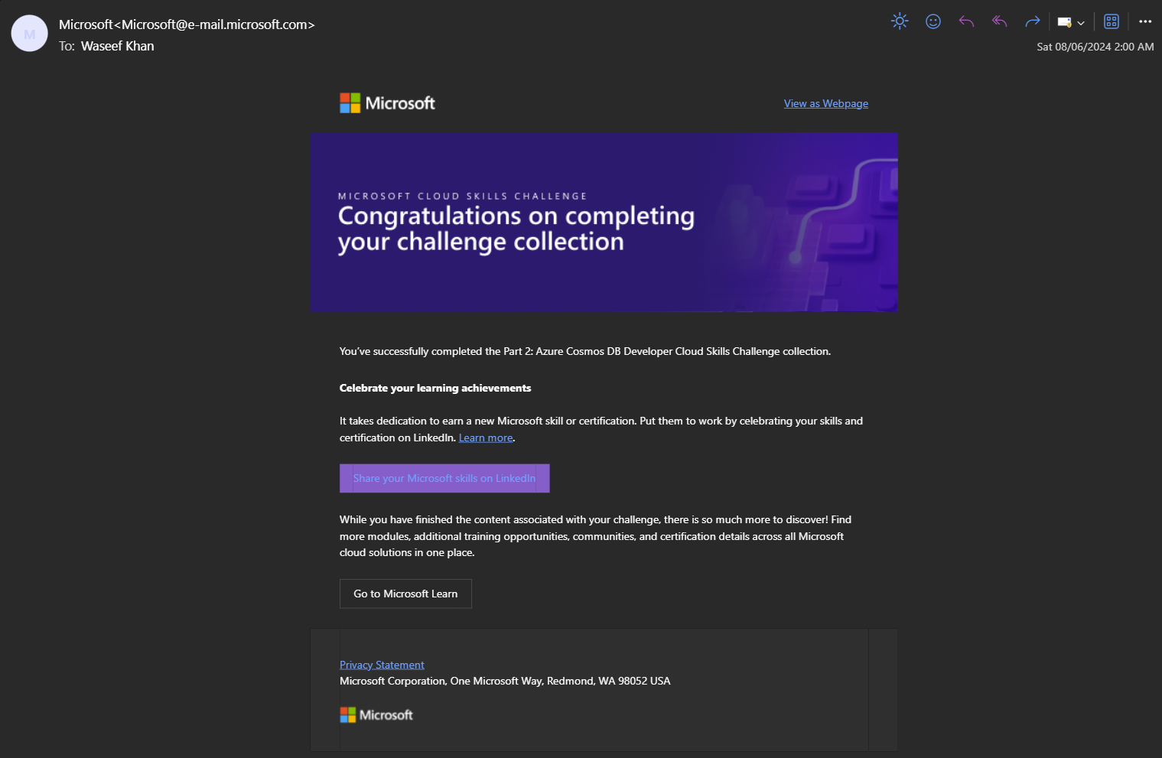Click the Reply All double-arrow icon

[999, 21]
